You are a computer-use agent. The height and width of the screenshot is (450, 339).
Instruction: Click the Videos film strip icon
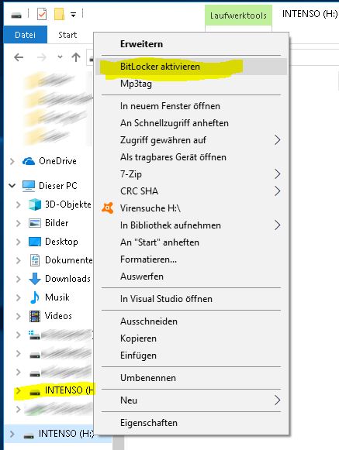point(35,316)
